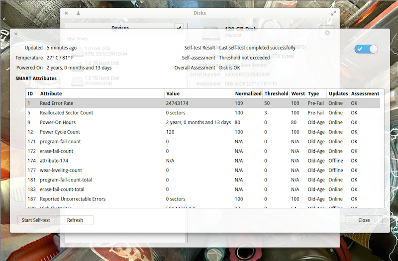Image resolution: width=398 pixels, height=261 pixels.
Task: Click the Offline value in attribute-174 row
Action: click(x=335, y=161)
